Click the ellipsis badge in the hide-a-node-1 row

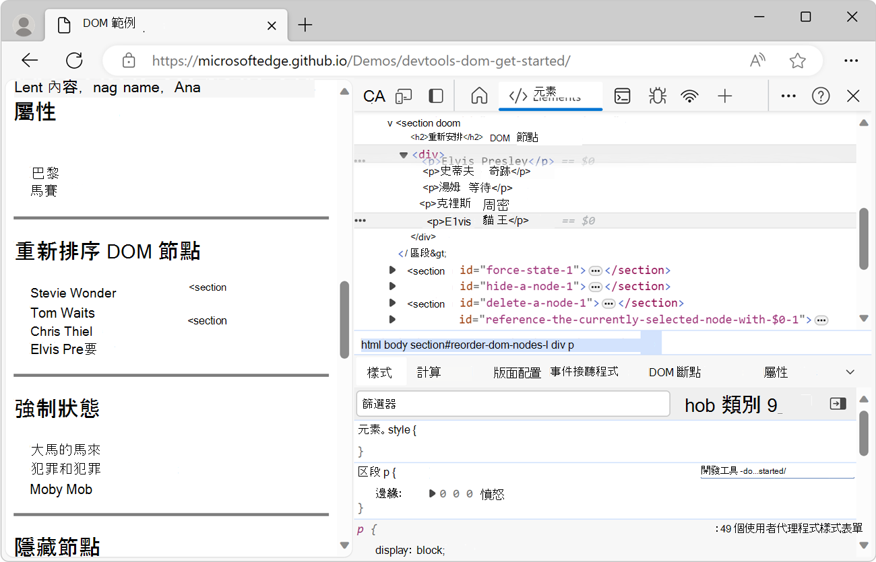595,287
